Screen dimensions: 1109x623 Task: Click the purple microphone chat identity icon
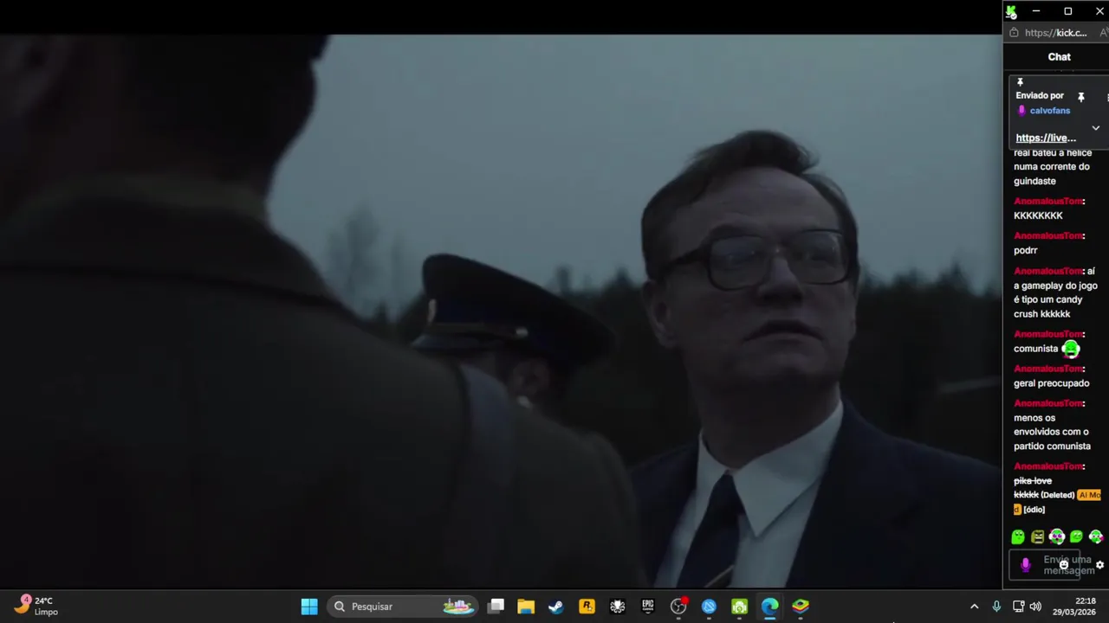pyautogui.click(x=1026, y=565)
